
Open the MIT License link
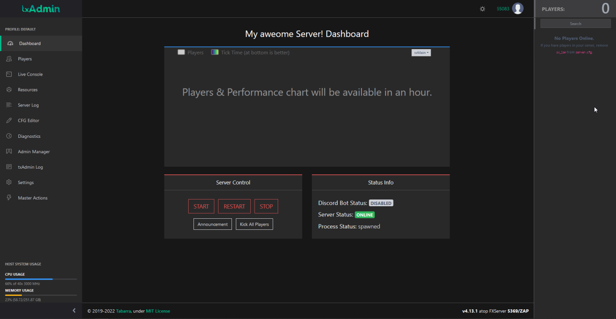click(158, 311)
